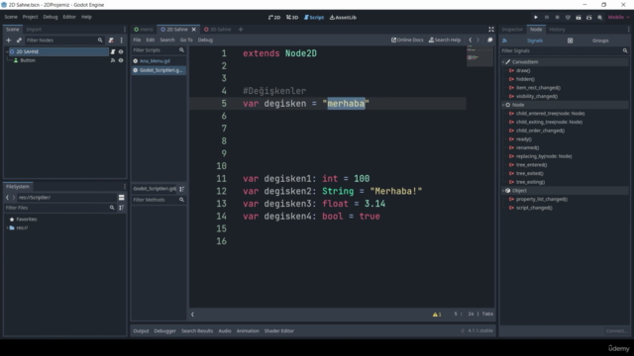Toggle scripts panel with left arrow
The image size is (634, 356).
click(192, 314)
